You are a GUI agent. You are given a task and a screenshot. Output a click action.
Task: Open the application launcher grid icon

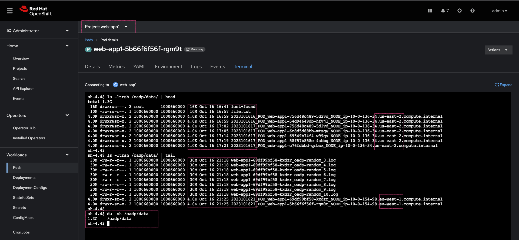(x=430, y=11)
